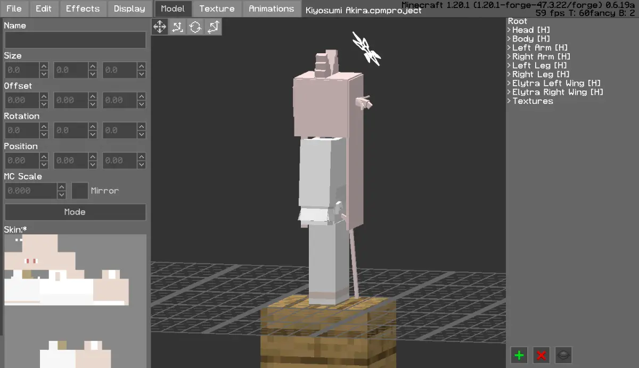Expand the Right Leg [H] node

pyautogui.click(x=509, y=75)
